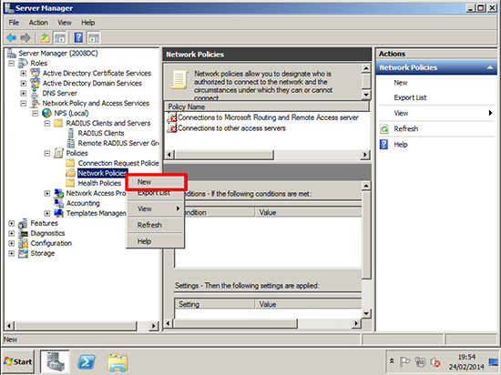501x375 pixels.
Task: Open the Help menu in menu bar
Action: (x=87, y=23)
